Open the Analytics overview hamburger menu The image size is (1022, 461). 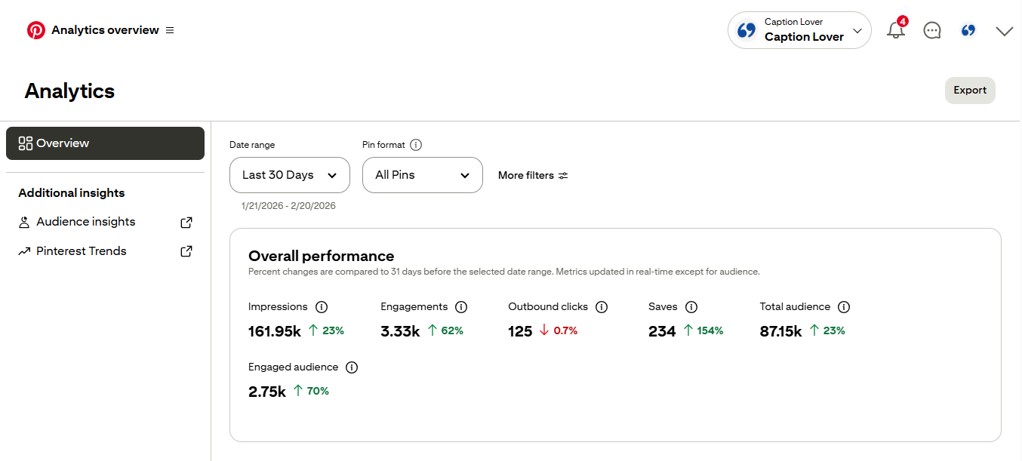tap(170, 30)
